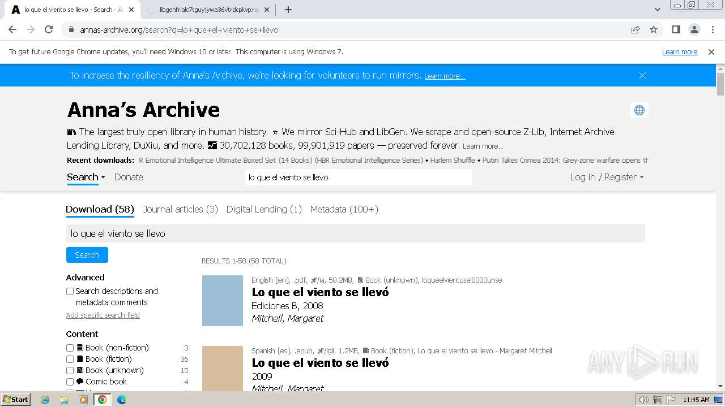Switch to Digital Lending (1) tab
The image size is (725, 407).
(264, 209)
